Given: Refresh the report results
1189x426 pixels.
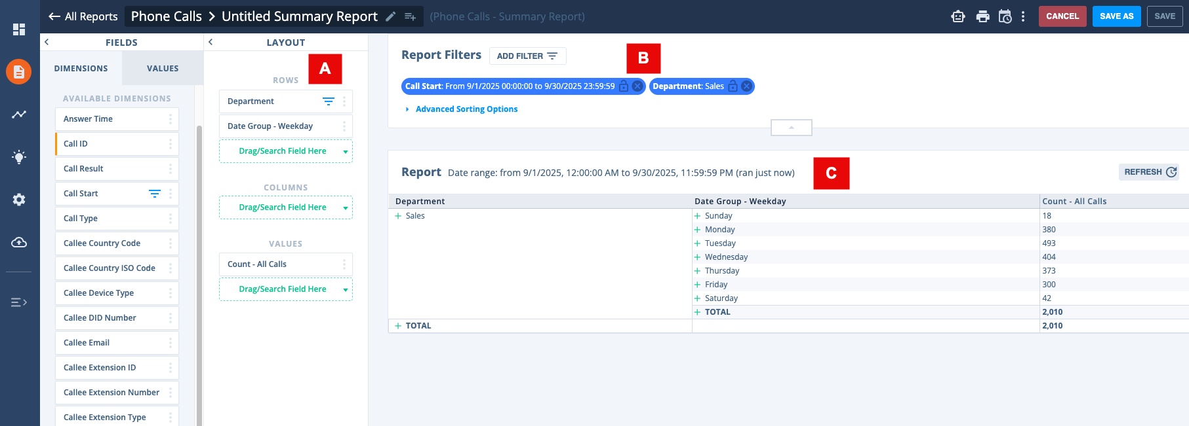Looking at the screenshot, I should click(1149, 172).
